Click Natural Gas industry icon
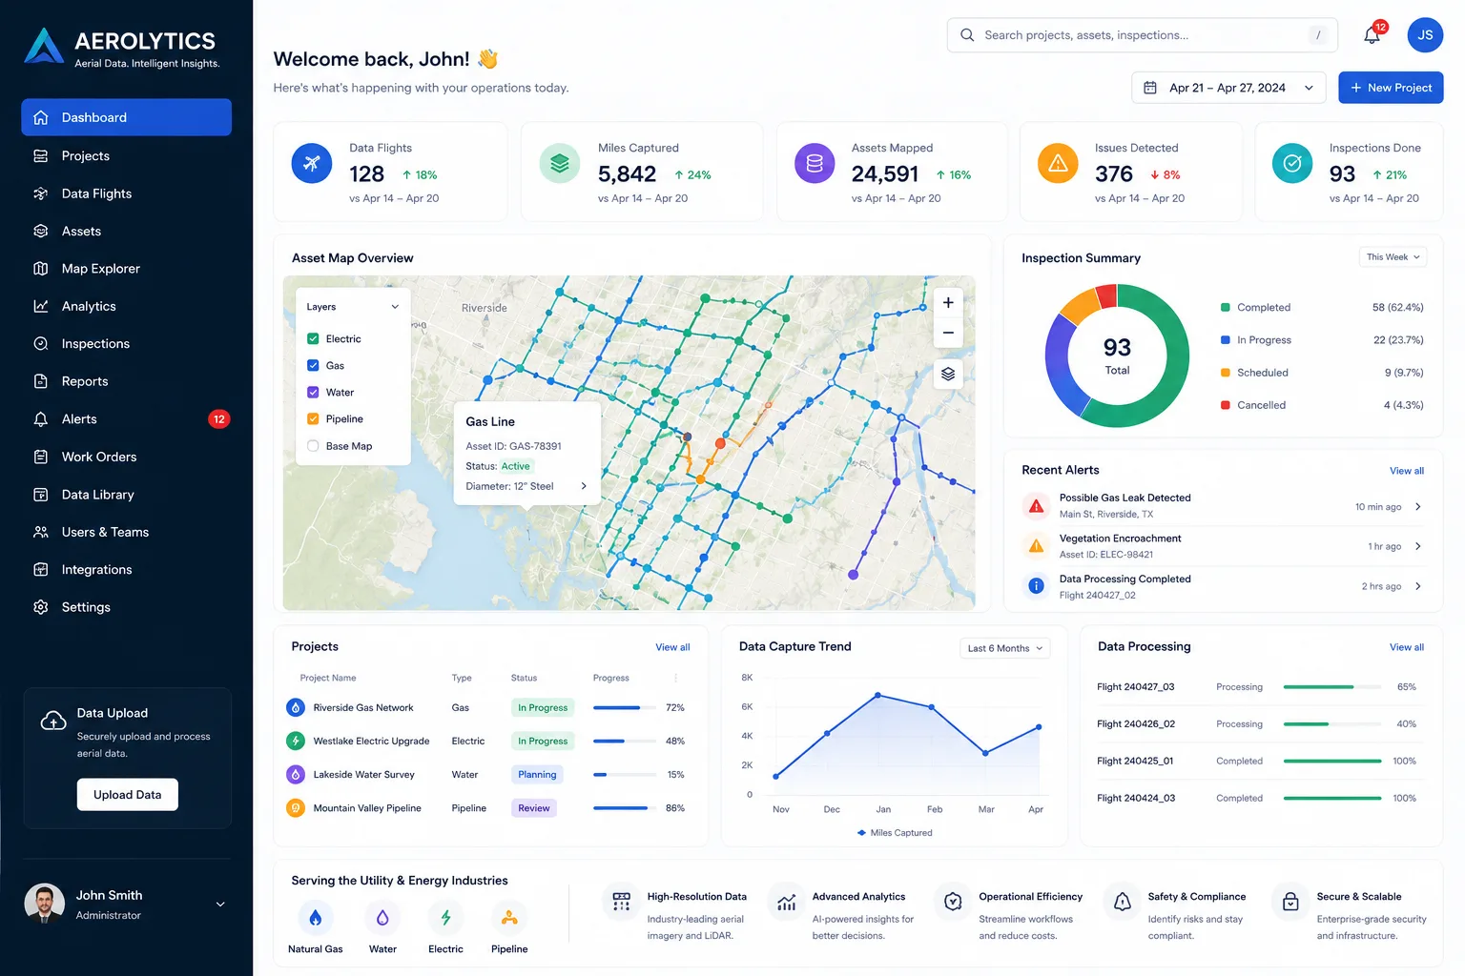1465x976 pixels. pyautogui.click(x=316, y=918)
